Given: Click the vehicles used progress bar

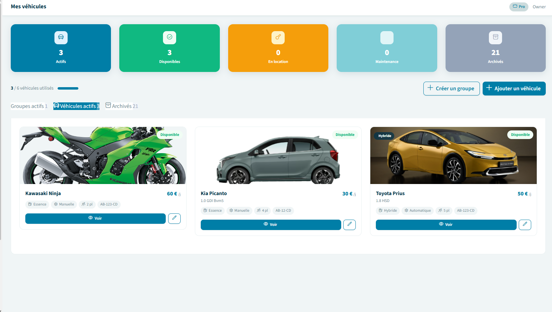Looking at the screenshot, I should pyautogui.click(x=68, y=89).
